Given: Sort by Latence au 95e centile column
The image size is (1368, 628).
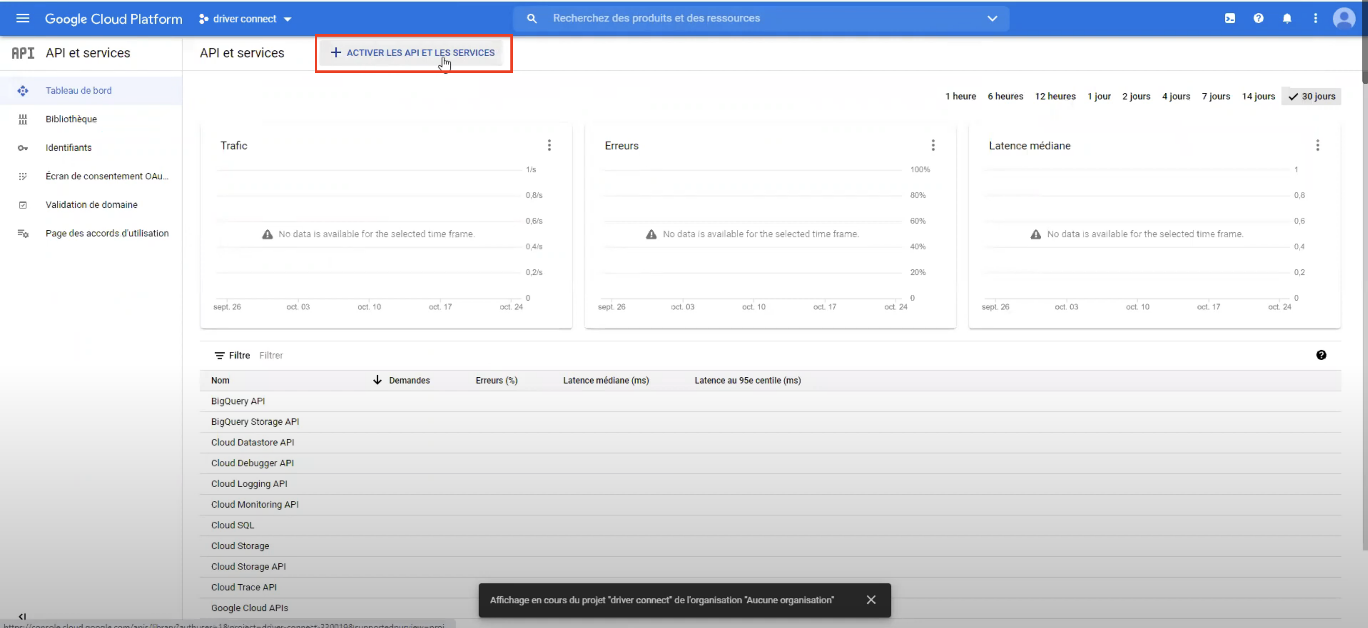Looking at the screenshot, I should click(x=748, y=381).
